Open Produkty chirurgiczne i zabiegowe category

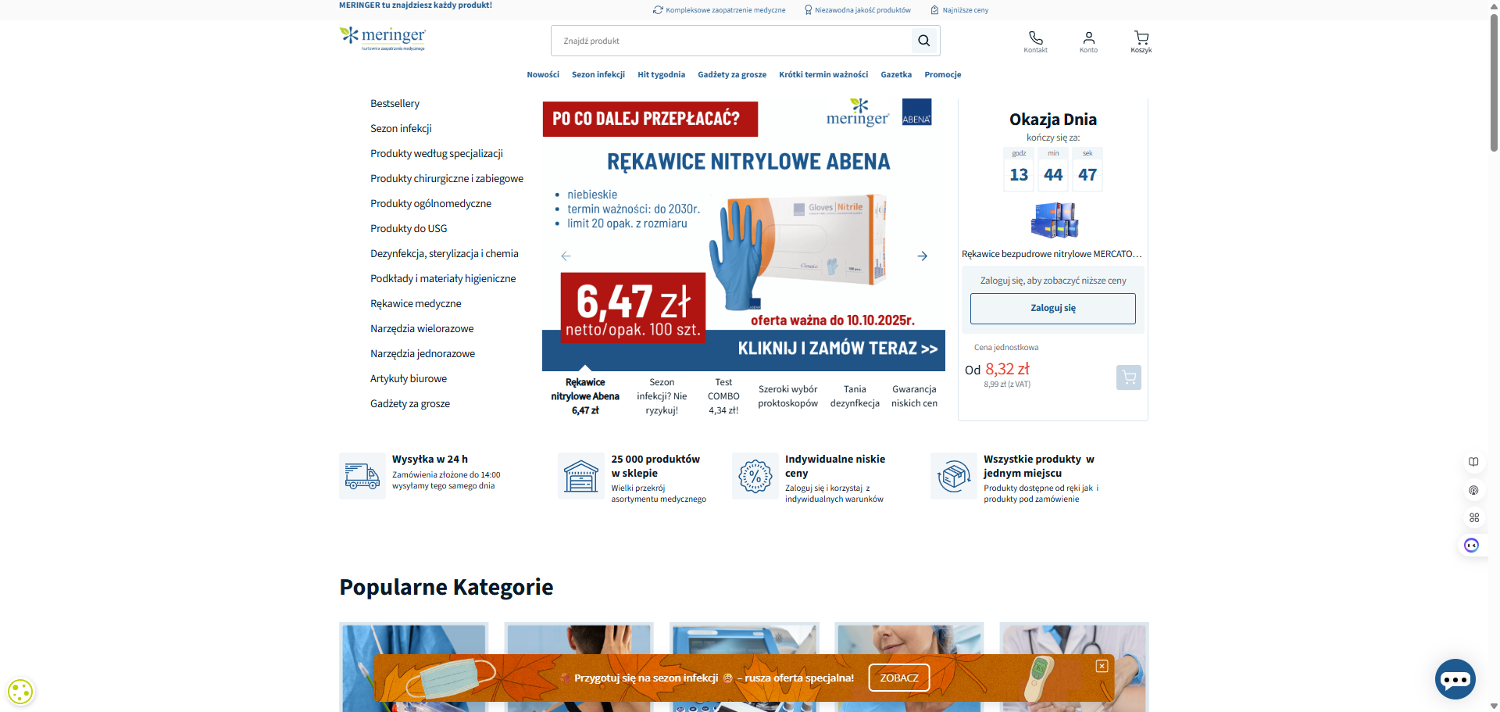(447, 178)
